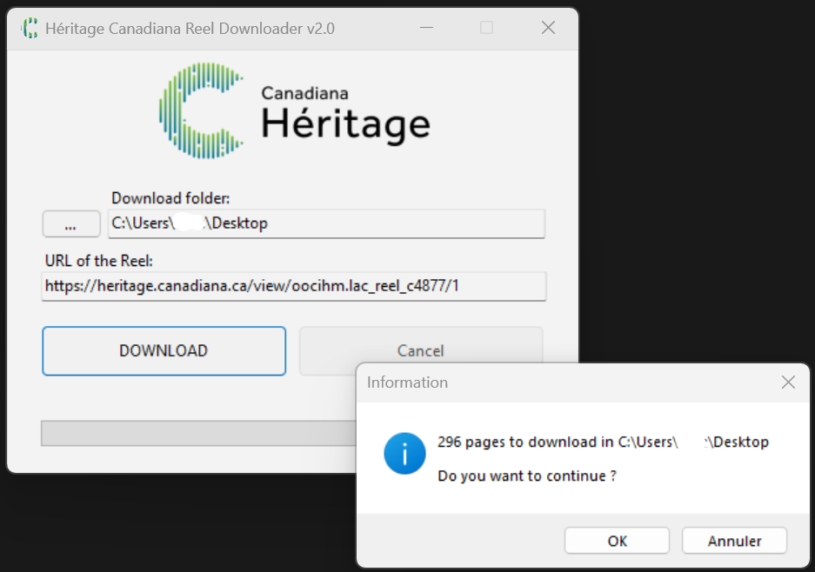
Task: Click into the URL of the Reel field
Action: pyautogui.click(x=294, y=286)
